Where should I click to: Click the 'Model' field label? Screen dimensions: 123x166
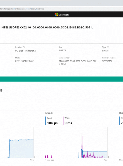tap(18, 58)
